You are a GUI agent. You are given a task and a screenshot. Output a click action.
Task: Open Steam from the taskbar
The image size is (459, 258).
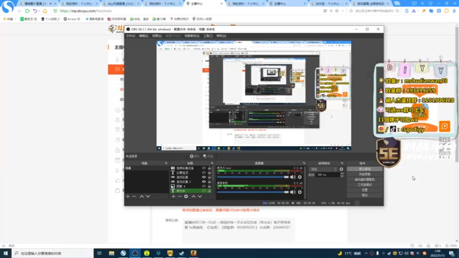(181, 253)
